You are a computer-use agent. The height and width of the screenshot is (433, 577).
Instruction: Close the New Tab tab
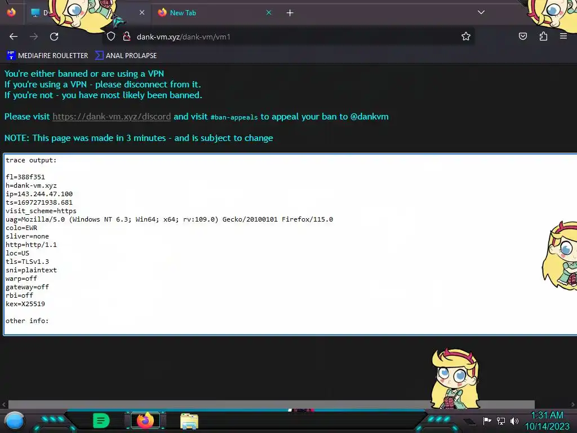pyautogui.click(x=269, y=13)
